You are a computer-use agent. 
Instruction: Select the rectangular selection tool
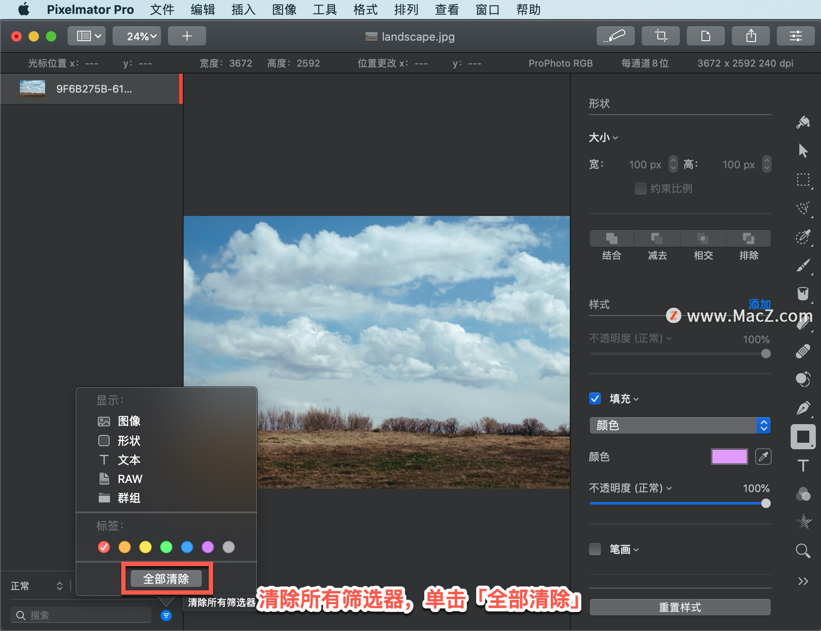803,180
